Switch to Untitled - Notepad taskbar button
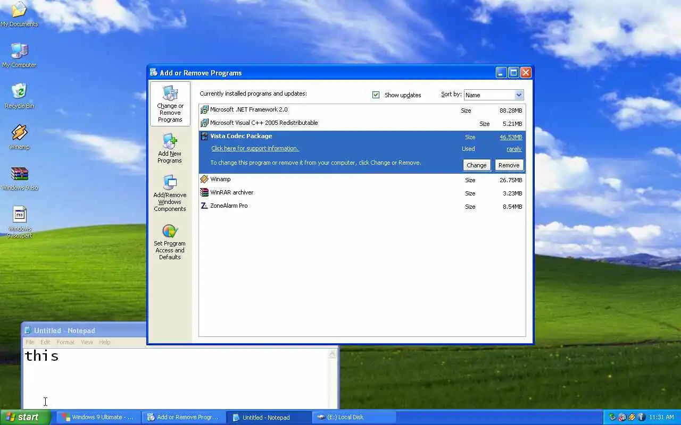 click(x=269, y=417)
